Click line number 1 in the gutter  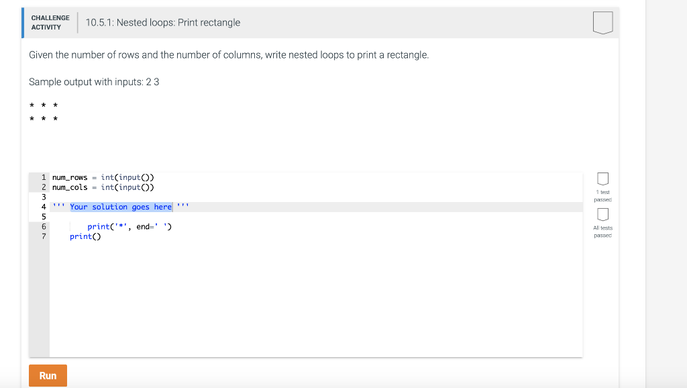point(44,178)
